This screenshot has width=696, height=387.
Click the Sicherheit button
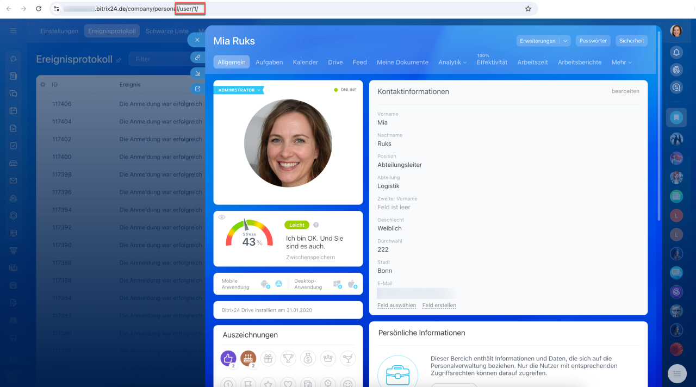(632, 41)
